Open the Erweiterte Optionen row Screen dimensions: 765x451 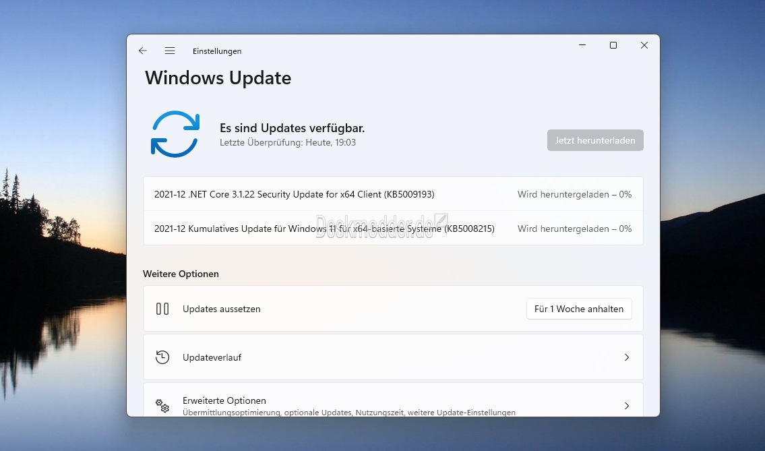[393, 400]
